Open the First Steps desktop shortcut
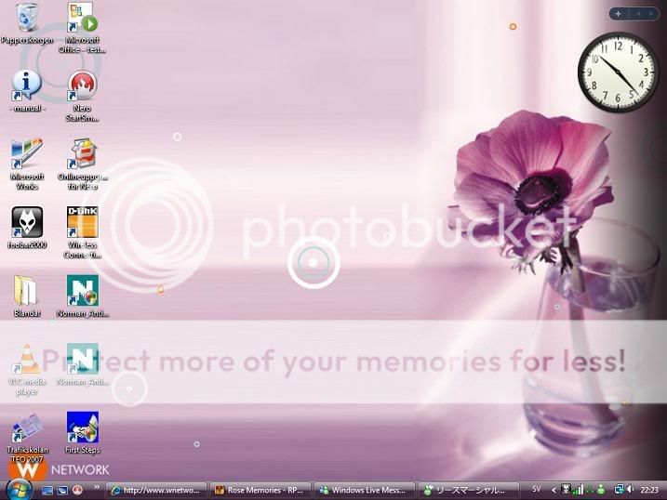The height and width of the screenshot is (500, 667). 83,428
